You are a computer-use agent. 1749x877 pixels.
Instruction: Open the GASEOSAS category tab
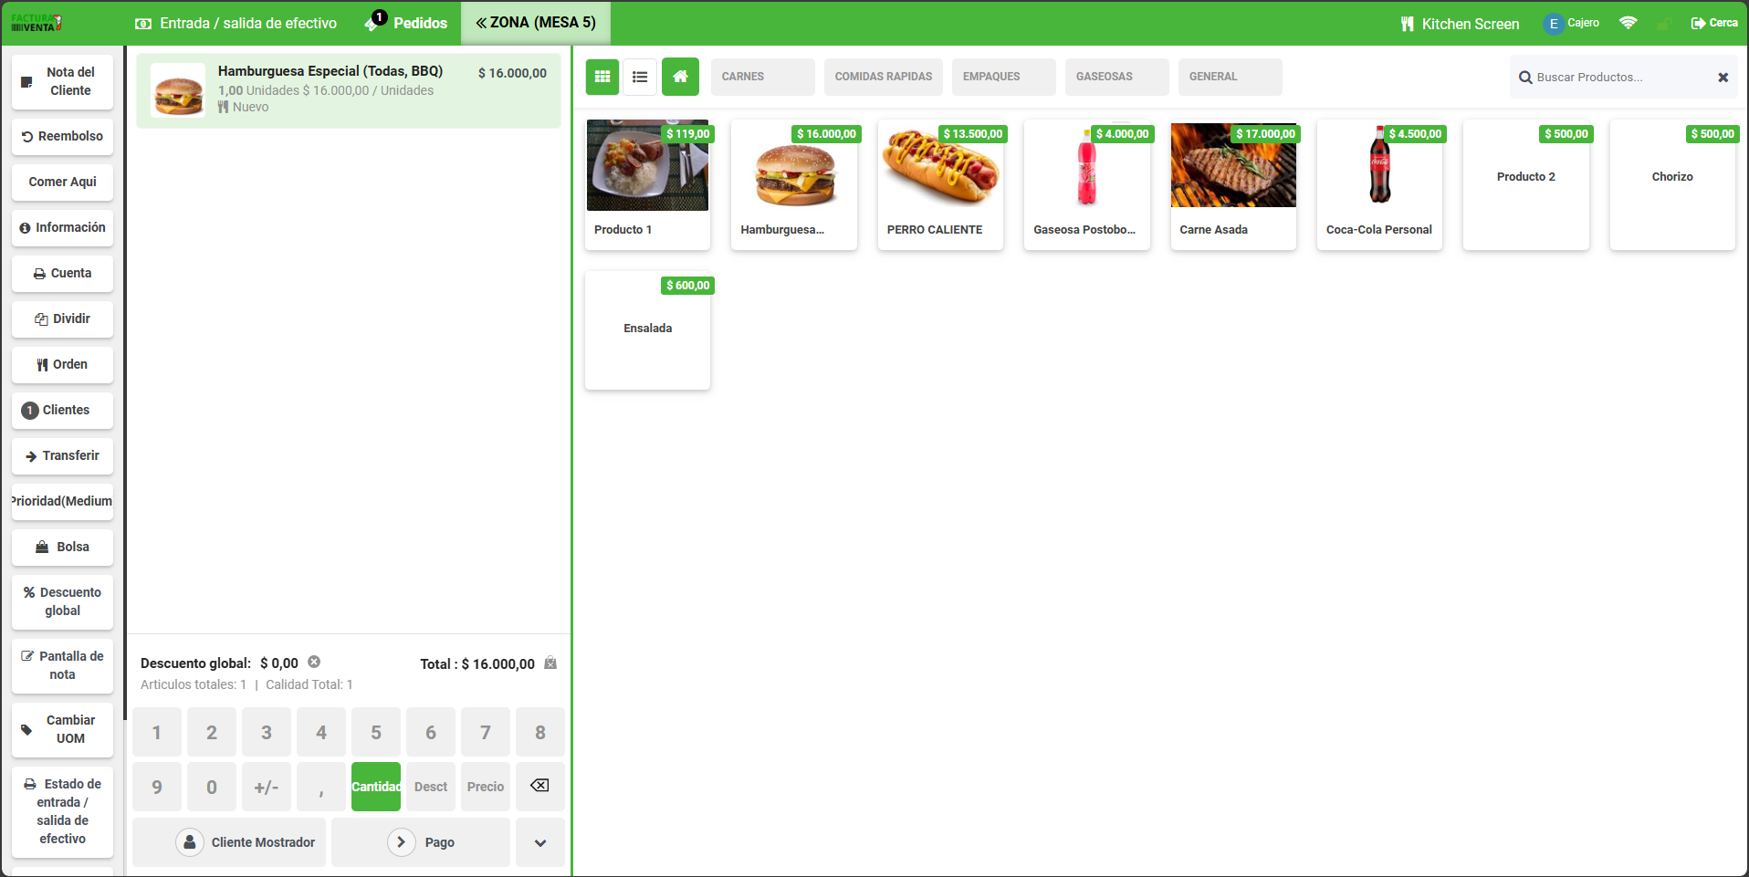[x=1115, y=78]
